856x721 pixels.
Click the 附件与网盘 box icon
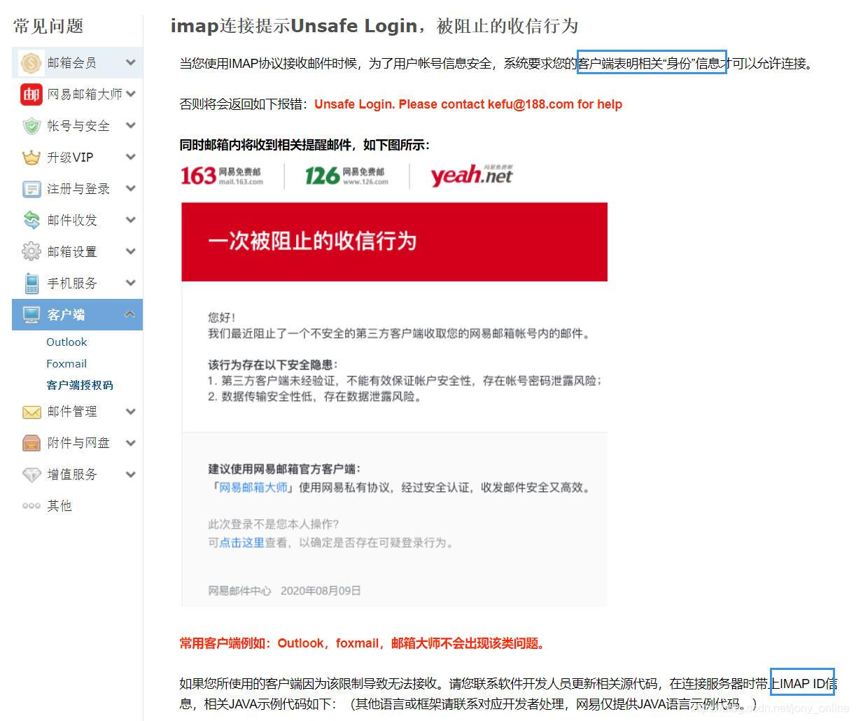pyautogui.click(x=31, y=443)
